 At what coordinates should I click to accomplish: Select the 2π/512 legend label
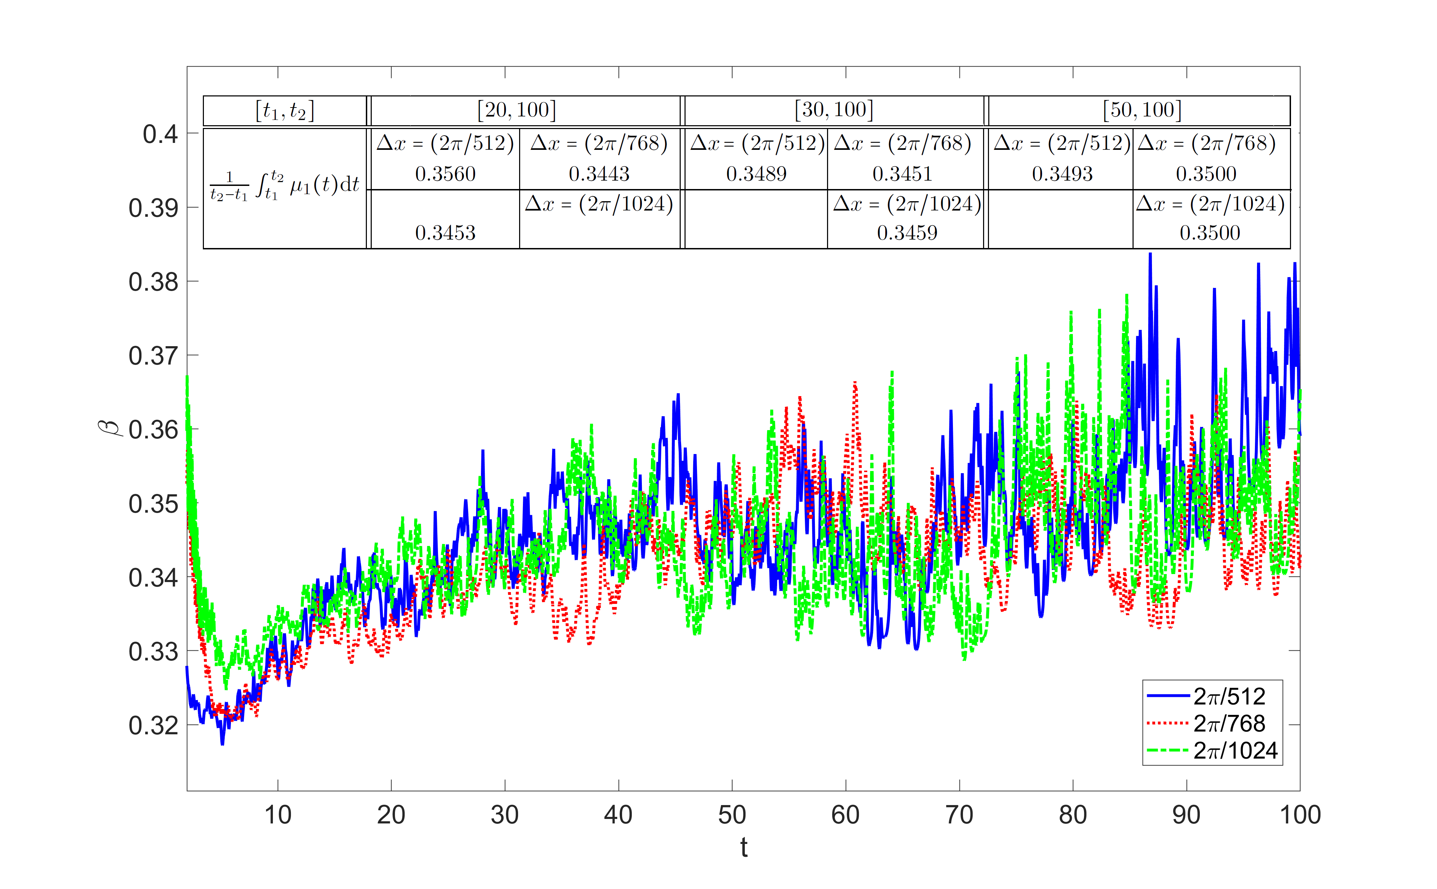[1229, 696]
